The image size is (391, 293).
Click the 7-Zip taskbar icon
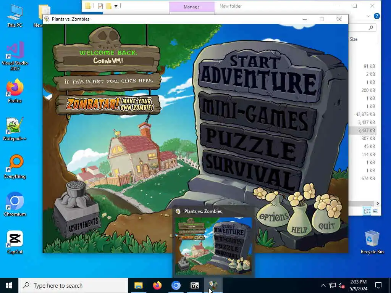click(194, 285)
